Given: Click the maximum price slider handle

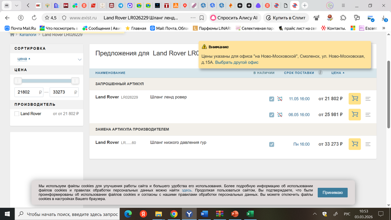Looking at the screenshot, I should click(75, 81).
